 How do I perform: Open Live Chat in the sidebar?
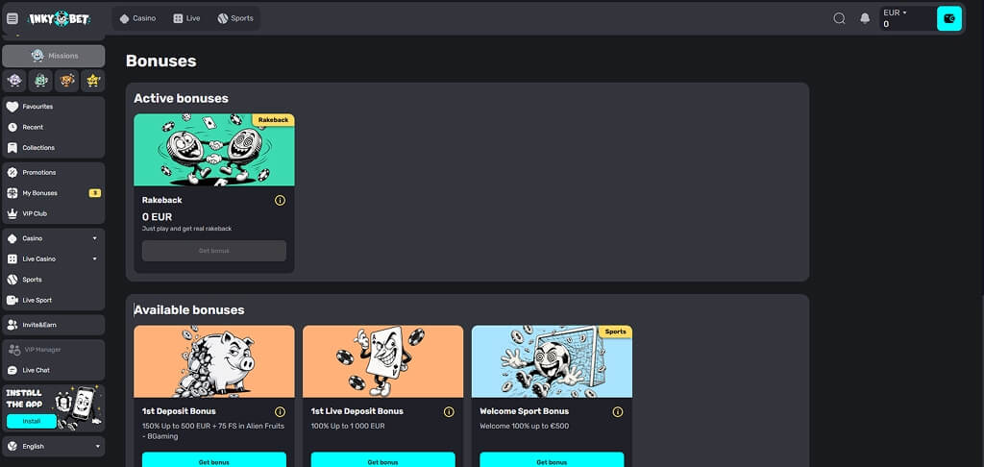tap(54, 370)
